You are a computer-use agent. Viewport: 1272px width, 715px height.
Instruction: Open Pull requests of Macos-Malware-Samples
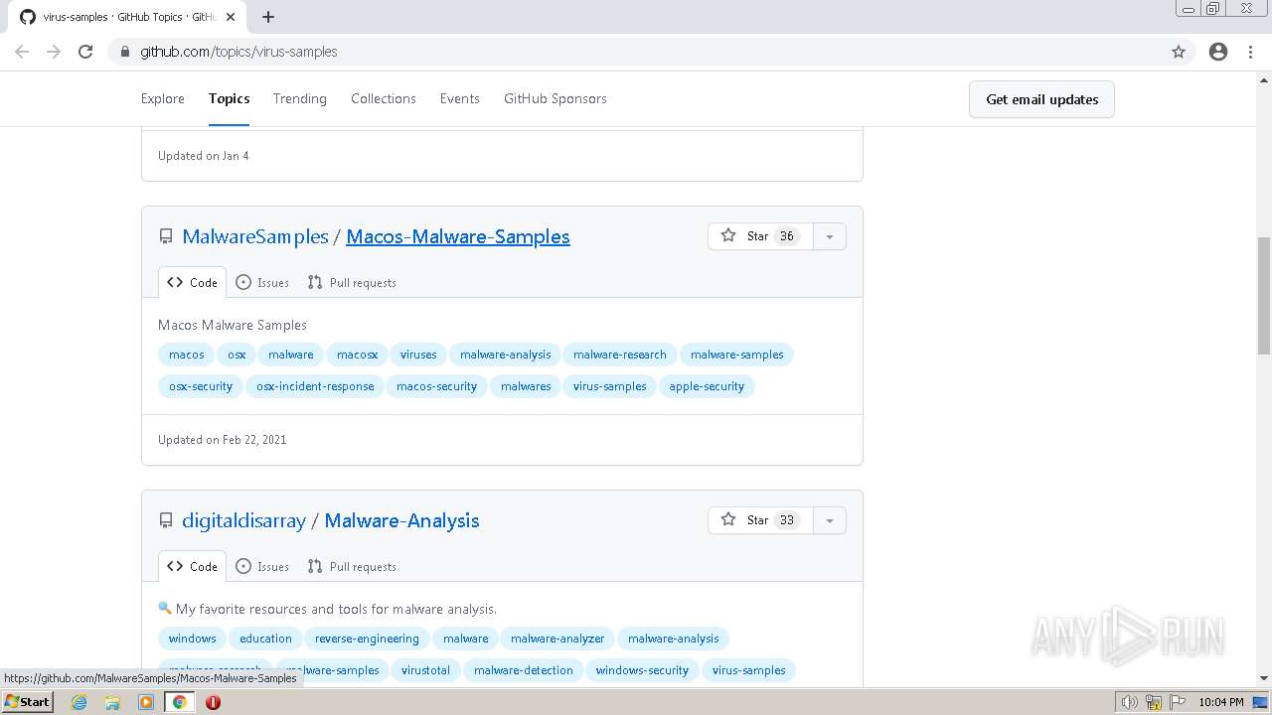[352, 283]
